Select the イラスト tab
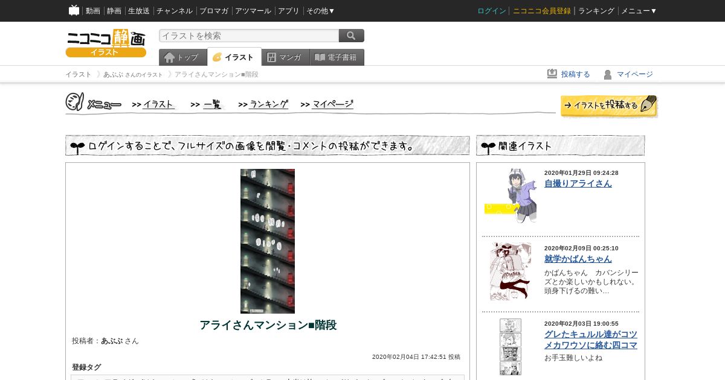This screenshot has width=725, height=380. 234,57
